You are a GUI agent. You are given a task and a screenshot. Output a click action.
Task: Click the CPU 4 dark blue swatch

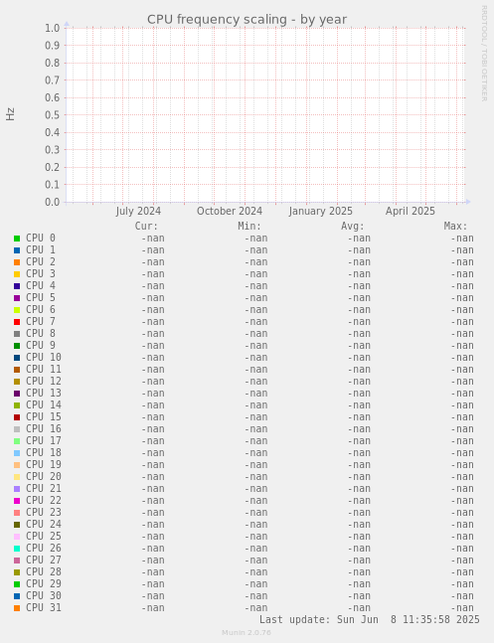point(17,286)
